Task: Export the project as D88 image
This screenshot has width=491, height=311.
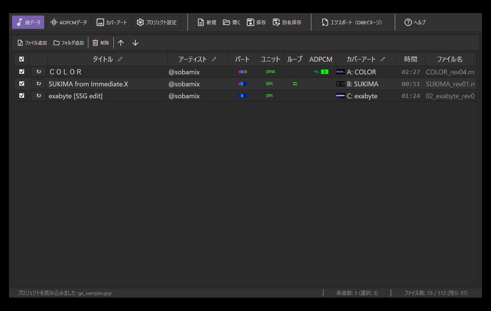Action: (352, 22)
